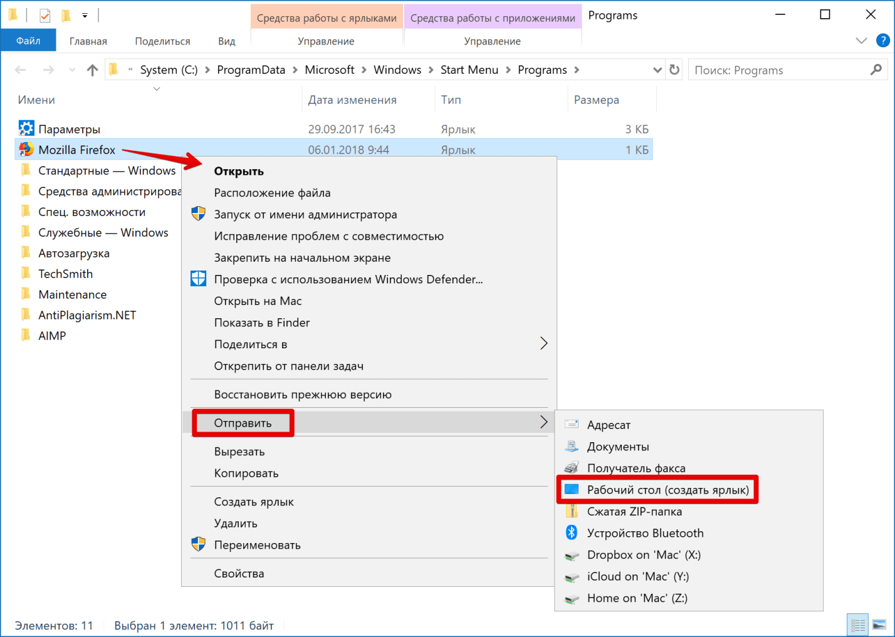This screenshot has width=895, height=637.
Task: Expand the Отправить submenu arrow
Action: click(x=544, y=422)
